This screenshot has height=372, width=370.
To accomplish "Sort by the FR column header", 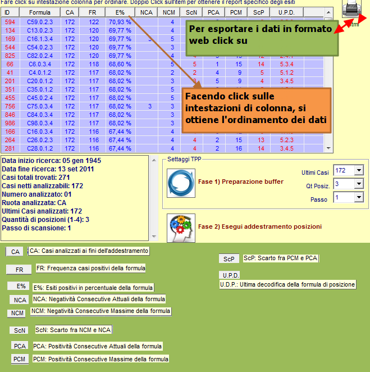I will pos(92,12).
